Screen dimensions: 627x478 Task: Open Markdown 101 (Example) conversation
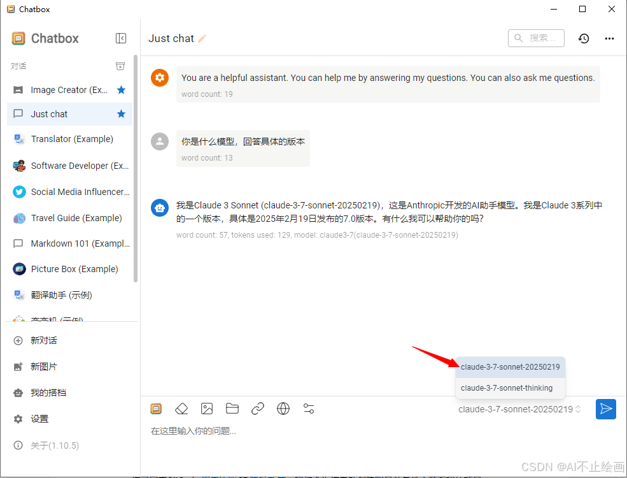[x=69, y=243]
